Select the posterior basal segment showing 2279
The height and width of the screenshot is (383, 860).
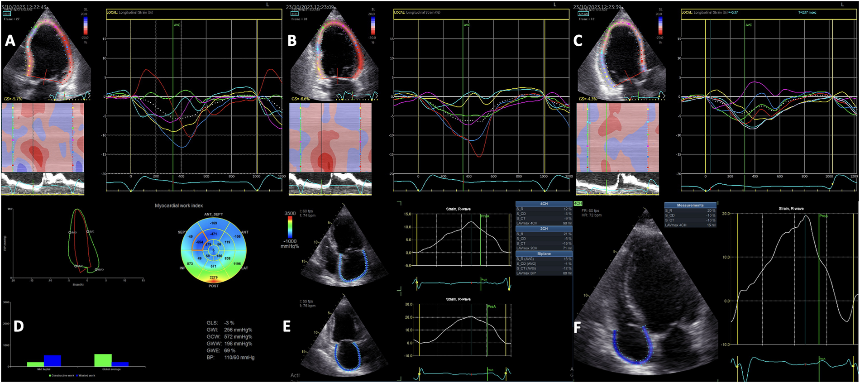pyautogui.click(x=214, y=277)
